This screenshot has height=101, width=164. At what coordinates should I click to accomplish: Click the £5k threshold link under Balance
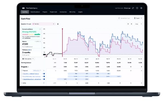pyautogui.click(x=29, y=50)
